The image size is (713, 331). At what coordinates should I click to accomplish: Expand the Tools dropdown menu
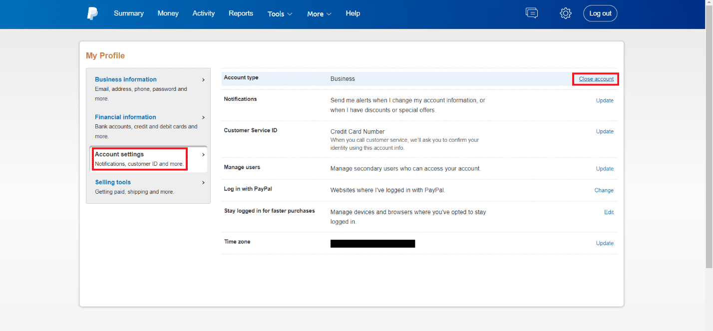(x=280, y=14)
